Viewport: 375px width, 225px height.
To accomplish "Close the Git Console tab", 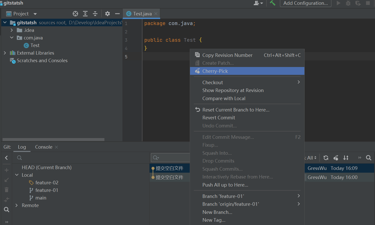I will click(x=56, y=147).
